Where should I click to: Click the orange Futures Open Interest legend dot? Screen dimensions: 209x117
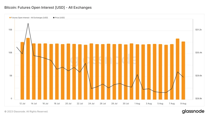point(10,18)
